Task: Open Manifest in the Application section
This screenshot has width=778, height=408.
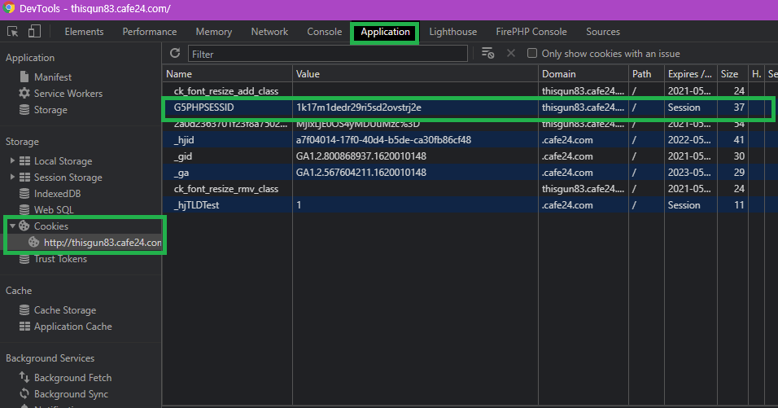Action: [52, 77]
